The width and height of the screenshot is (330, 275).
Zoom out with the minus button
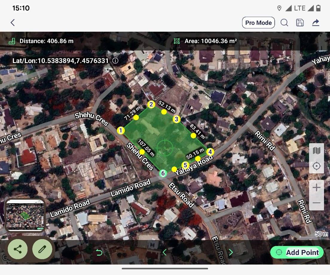tap(317, 203)
